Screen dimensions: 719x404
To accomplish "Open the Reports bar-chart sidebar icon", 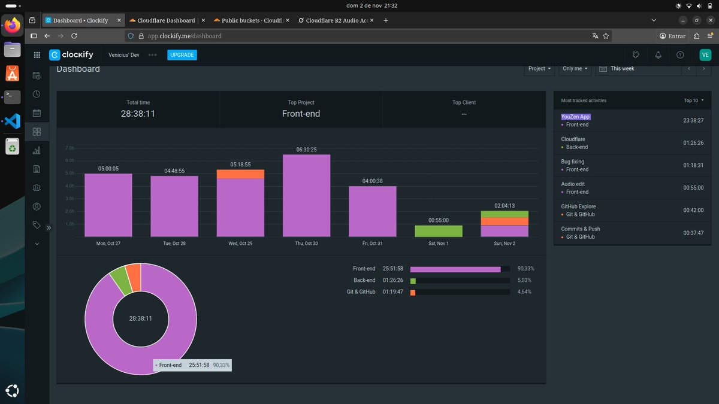I will (37, 150).
